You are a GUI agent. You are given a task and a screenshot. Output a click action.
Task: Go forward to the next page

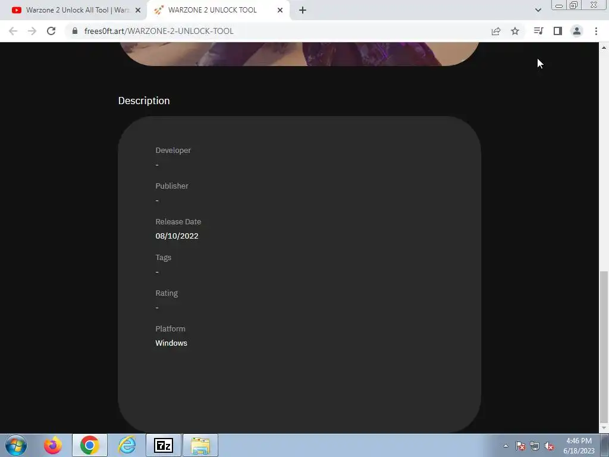pyautogui.click(x=32, y=31)
